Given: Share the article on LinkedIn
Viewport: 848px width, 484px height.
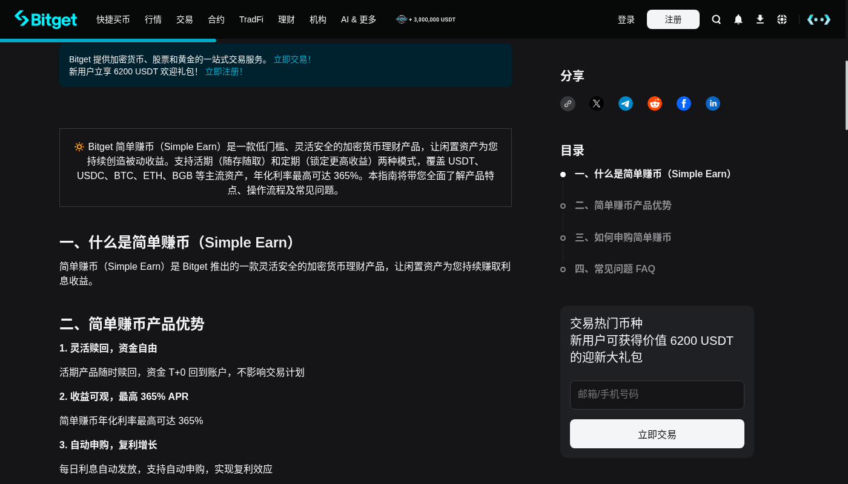Looking at the screenshot, I should click(x=713, y=103).
